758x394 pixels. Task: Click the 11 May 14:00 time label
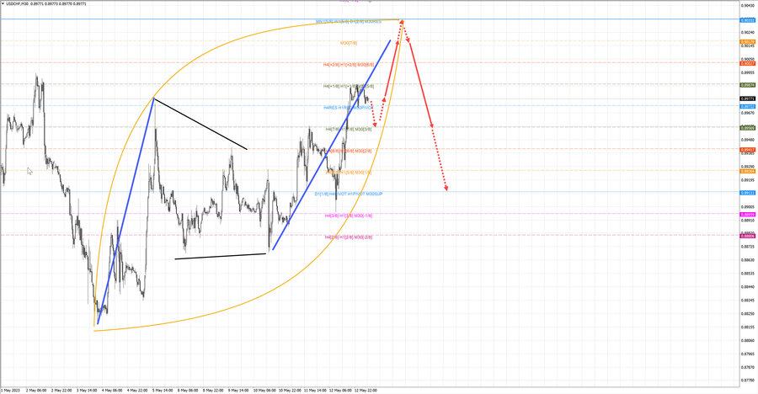click(x=314, y=390)
